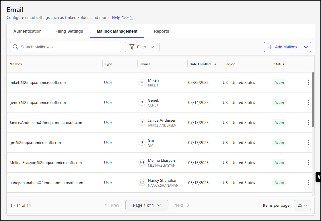This screenshot has width=321, height=221.
Task: Open the three-dot menu for Janice Andersen
Action: pos(308,122)
